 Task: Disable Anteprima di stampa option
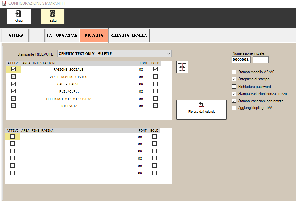234,79
